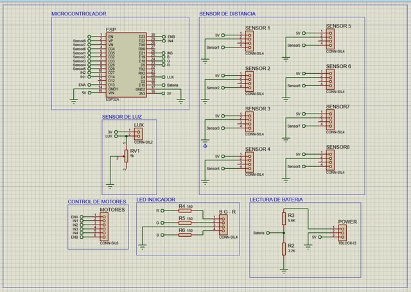Select the SENSOR 2 connector component
The height and width of the screenshot is (292, 411).
[250, 82]
